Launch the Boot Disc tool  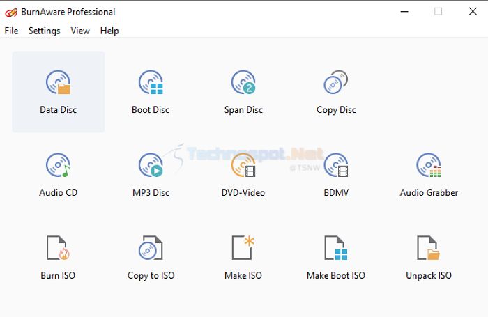151,92
